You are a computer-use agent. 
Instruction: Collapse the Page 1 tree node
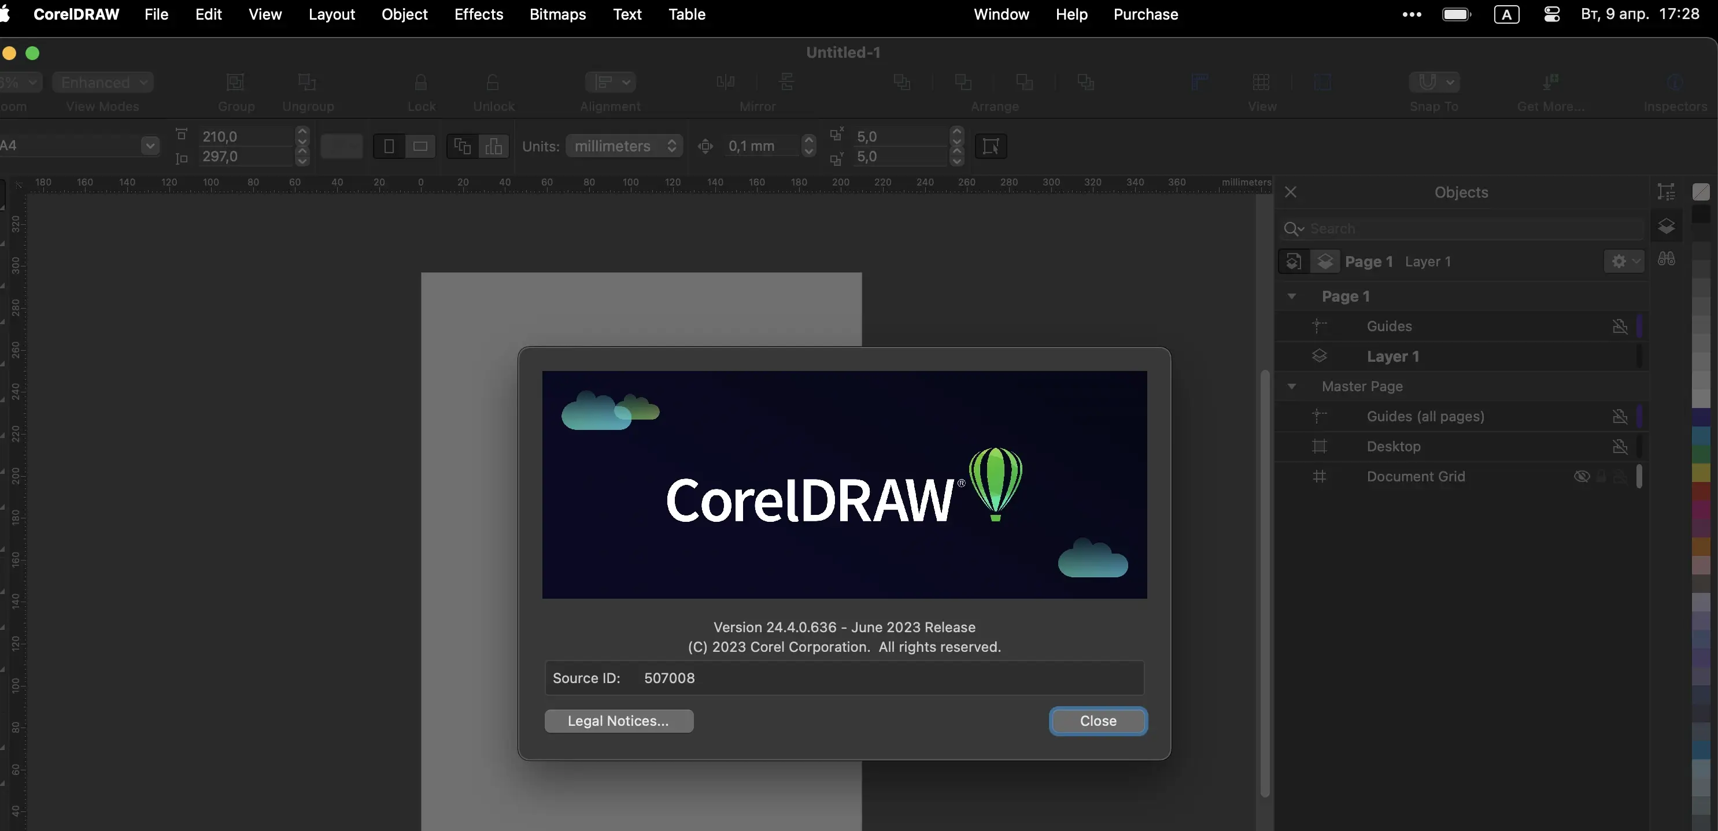click(x=1292, y=296)
